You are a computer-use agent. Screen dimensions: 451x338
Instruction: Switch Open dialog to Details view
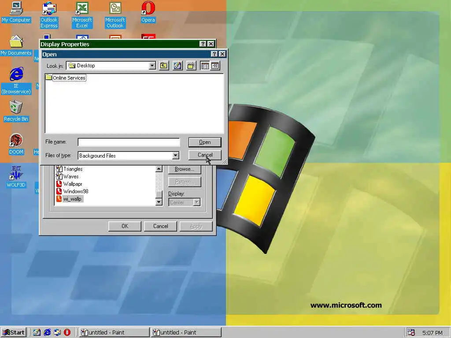coord(215,66)
